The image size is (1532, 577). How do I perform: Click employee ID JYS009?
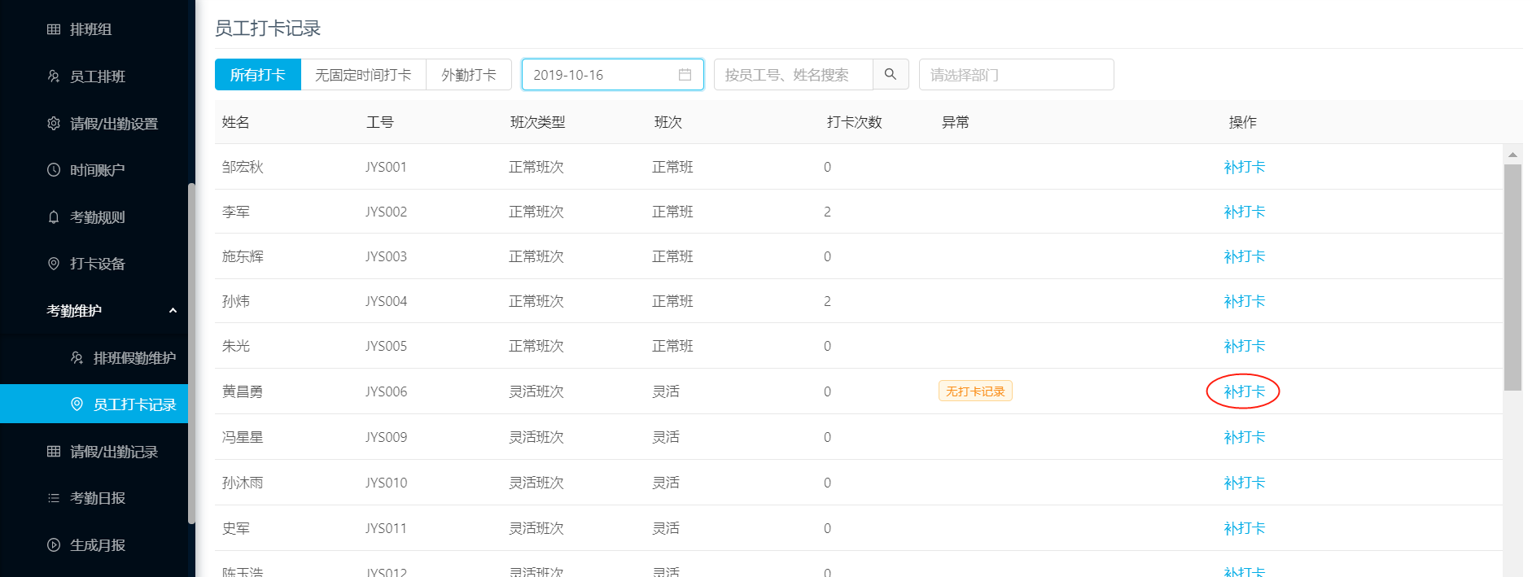point(386,437)
